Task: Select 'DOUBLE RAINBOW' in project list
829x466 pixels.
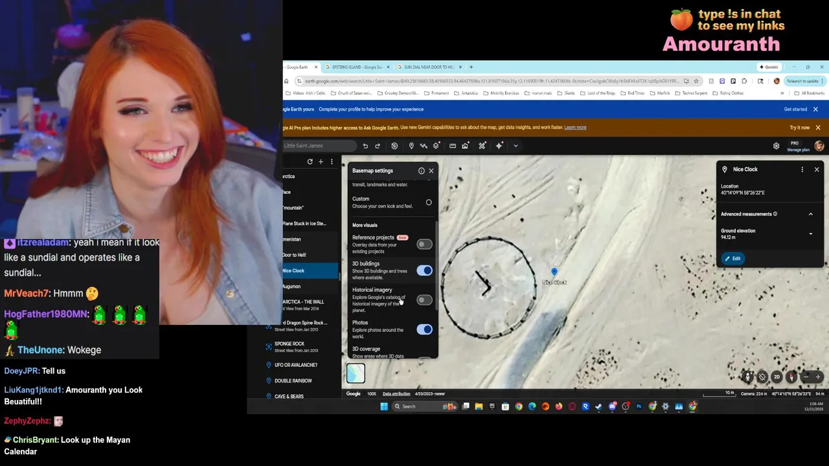Action: click(292, 381)
